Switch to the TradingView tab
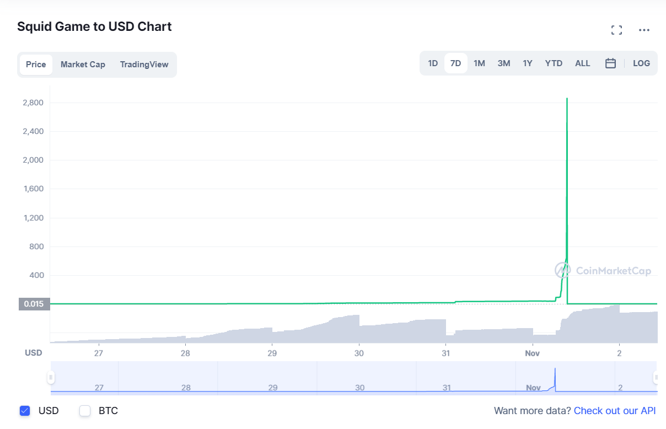This screenshot has height=429, width=666. pyautogui.click(x=144, y=65)
